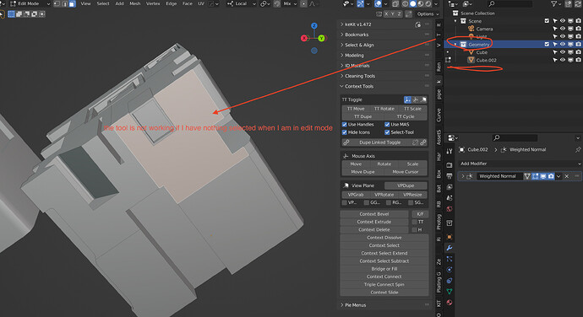583x317 pixels.
Task: Open the Options dropdown
Action: (428, 13)
